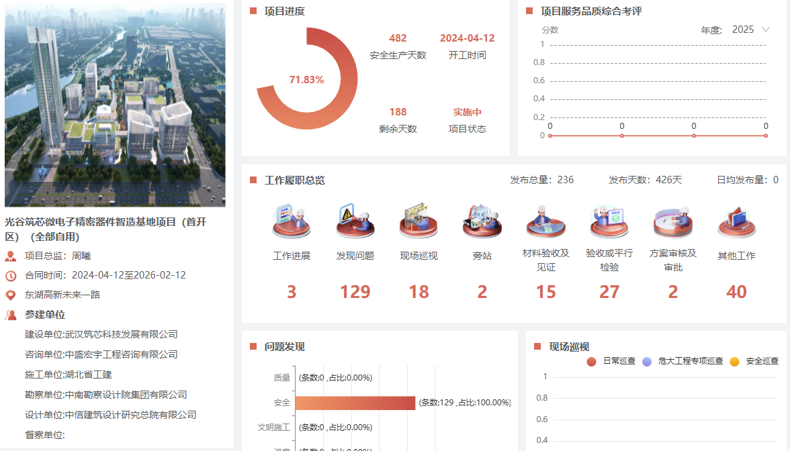Open the project aerial rendering image
This screenshot has height=451, width=790.
115,105
